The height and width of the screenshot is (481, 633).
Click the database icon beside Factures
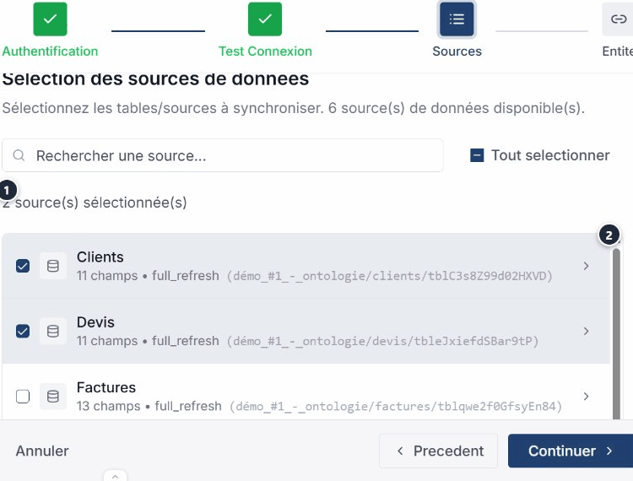point(53,396)
